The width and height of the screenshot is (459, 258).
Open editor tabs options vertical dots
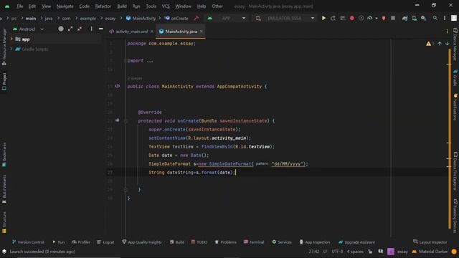[447, 32]
